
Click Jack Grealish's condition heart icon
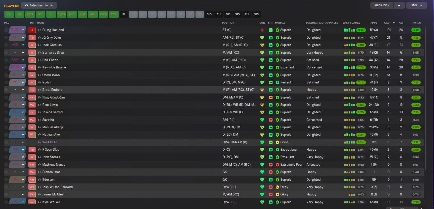[x=262, y=45]
